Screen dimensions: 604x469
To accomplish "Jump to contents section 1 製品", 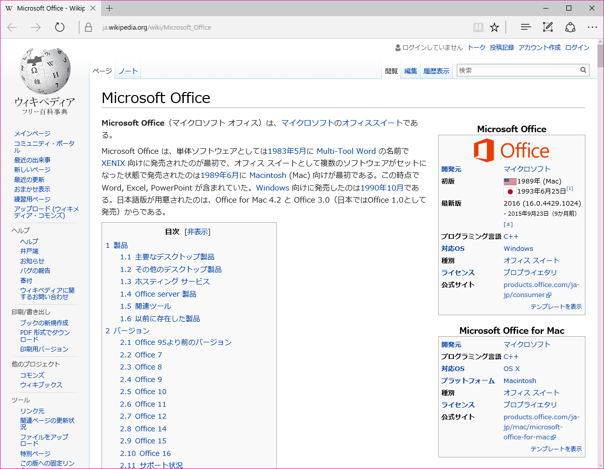I will point(117,245).
